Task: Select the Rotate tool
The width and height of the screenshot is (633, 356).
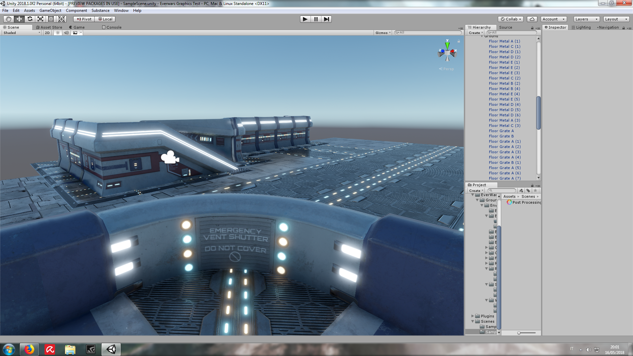Action: 30,19
